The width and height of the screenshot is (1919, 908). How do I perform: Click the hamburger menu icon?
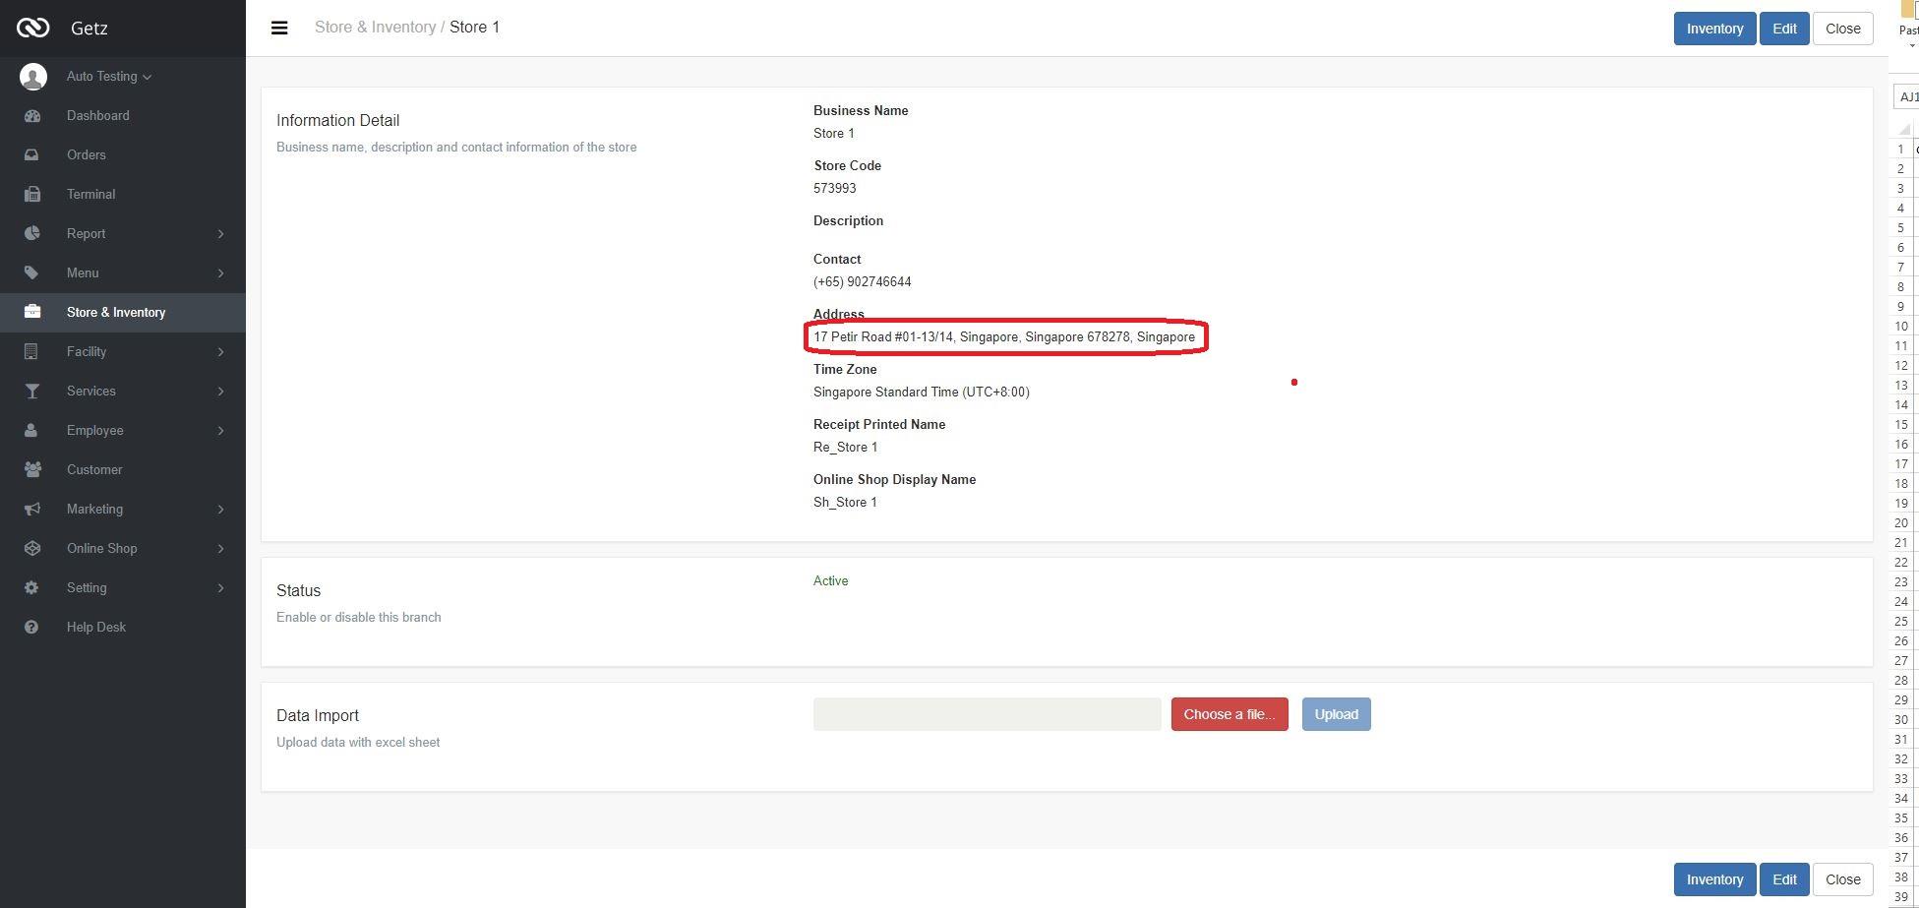(279, 28)
